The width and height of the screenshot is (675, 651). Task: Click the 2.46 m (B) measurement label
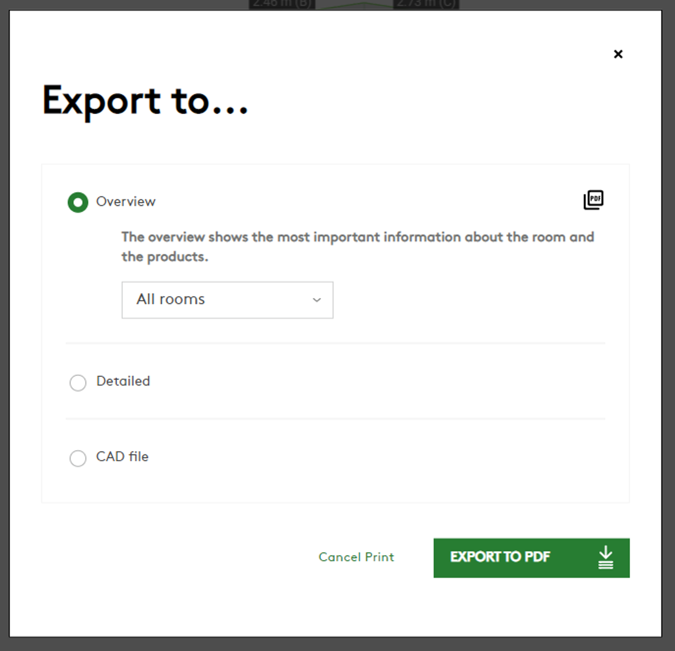(282, 4)
